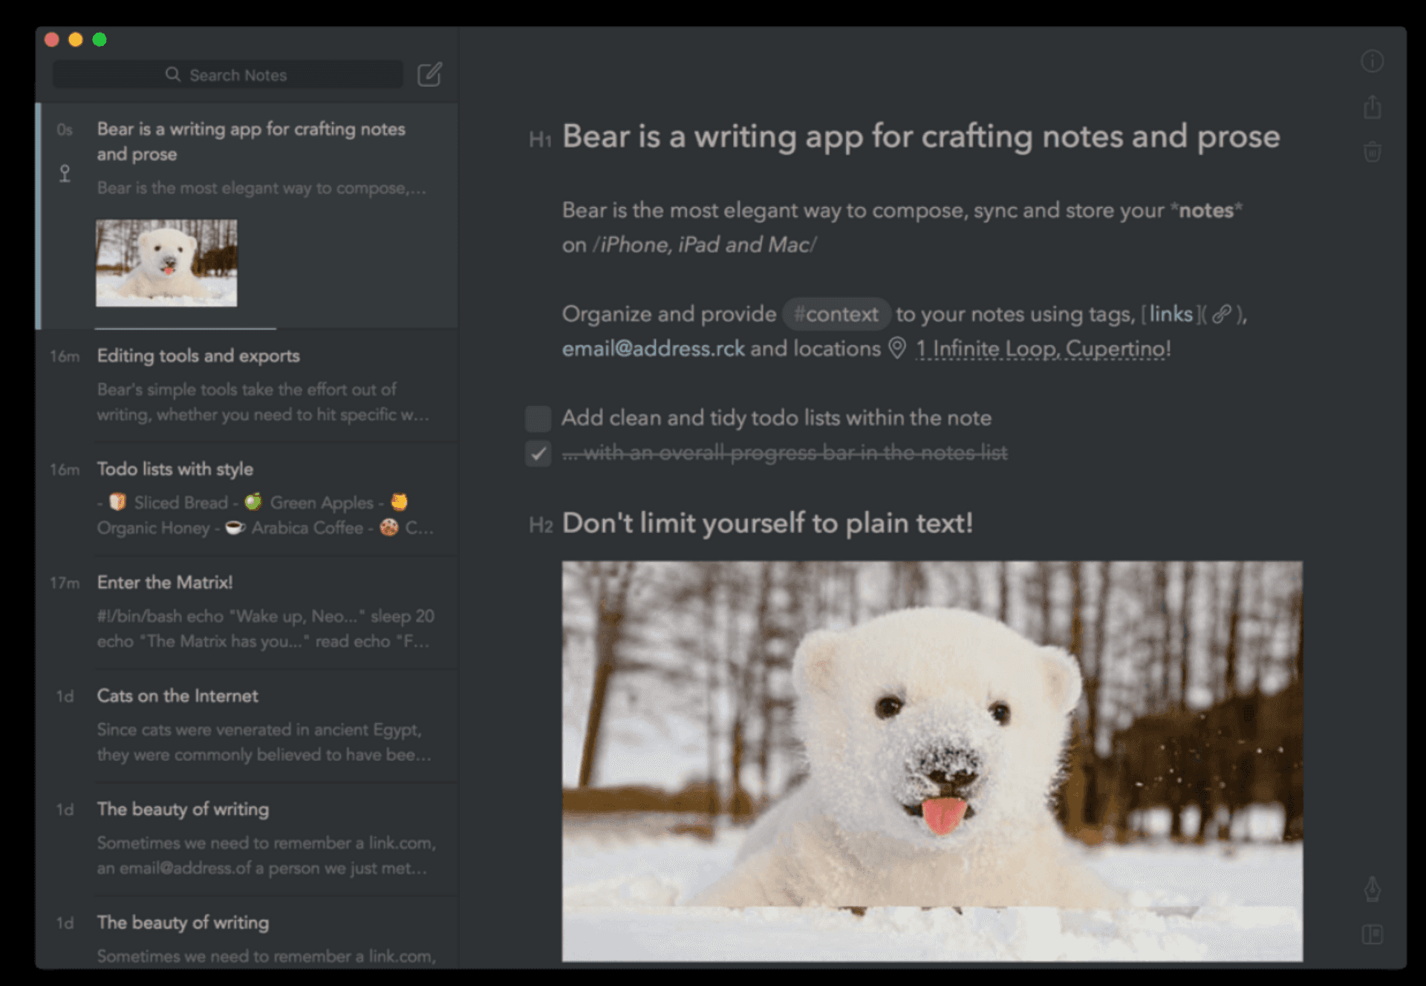Click the link chain icon
The height and width of the screenshot is (986, 1426).
1222,314
